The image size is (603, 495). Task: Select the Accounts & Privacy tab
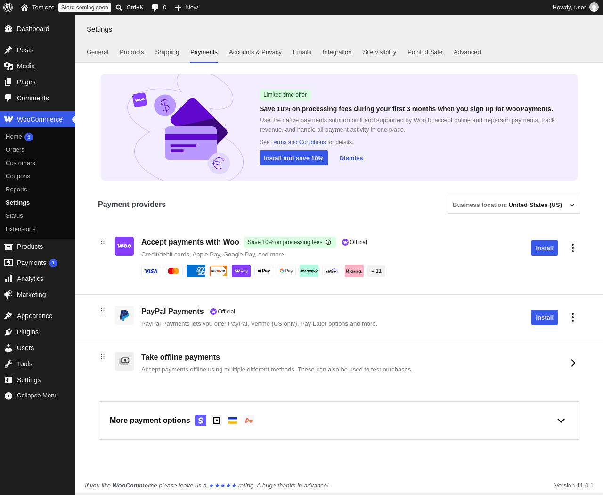[x=255, y=52]
